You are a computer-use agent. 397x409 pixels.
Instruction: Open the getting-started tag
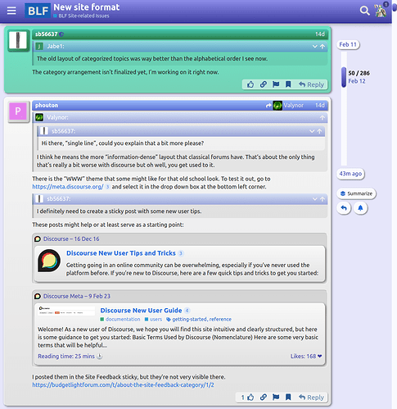189,320
